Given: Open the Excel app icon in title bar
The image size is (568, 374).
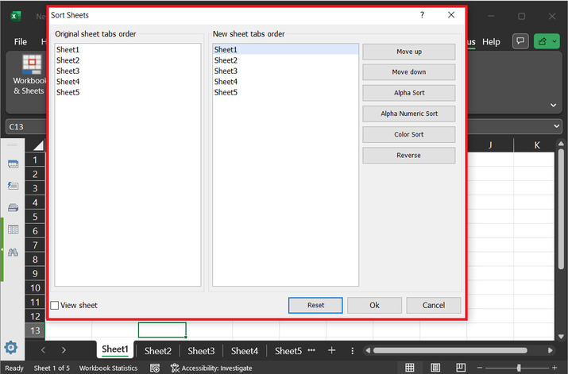Looking at the screenshot, I should pyautogui.click(x=15, y=17).
